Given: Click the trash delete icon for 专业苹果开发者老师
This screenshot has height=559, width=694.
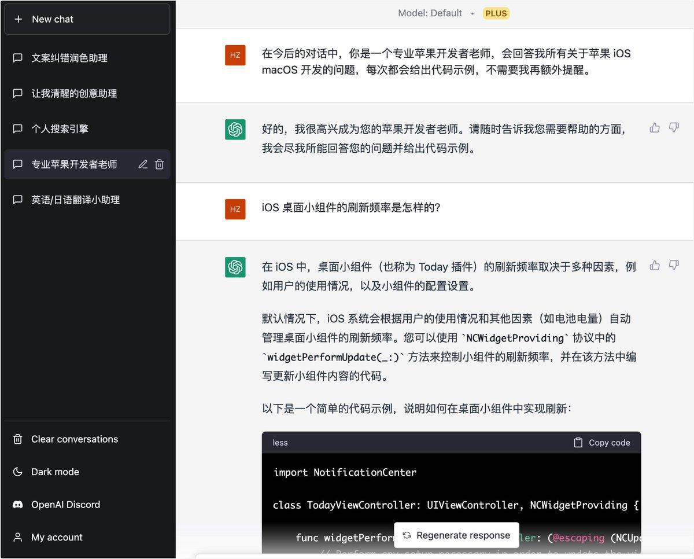Looking at the screenshot, I should click(x=160, y=164).
